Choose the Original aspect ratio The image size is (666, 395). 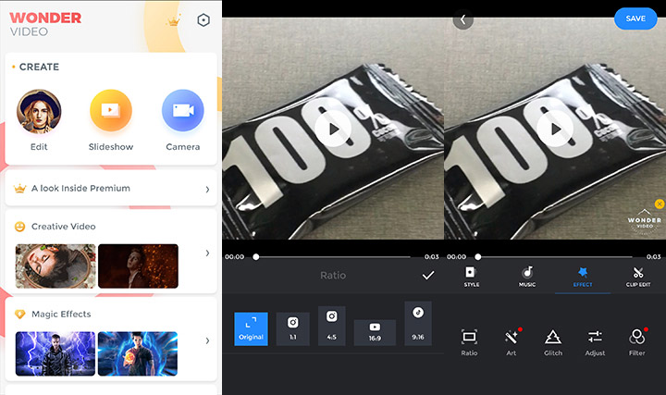pyautogui.click(x=251, y=328)
